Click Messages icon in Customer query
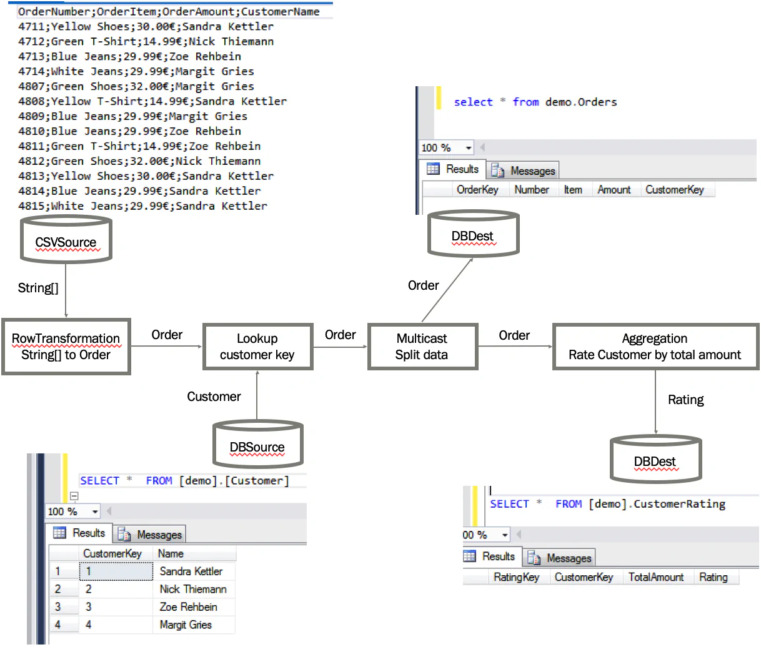 (x=124, y=535)
